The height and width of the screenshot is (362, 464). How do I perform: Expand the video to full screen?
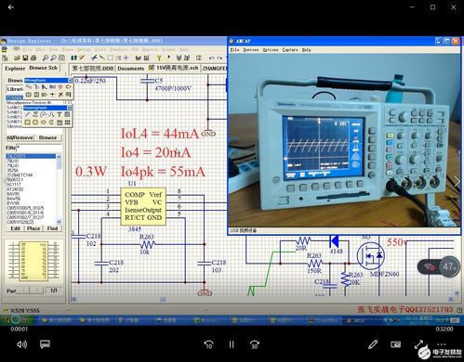pyautogui.click(x=418, y=344)
